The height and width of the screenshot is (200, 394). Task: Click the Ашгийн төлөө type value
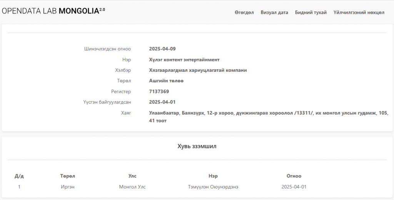166,81
